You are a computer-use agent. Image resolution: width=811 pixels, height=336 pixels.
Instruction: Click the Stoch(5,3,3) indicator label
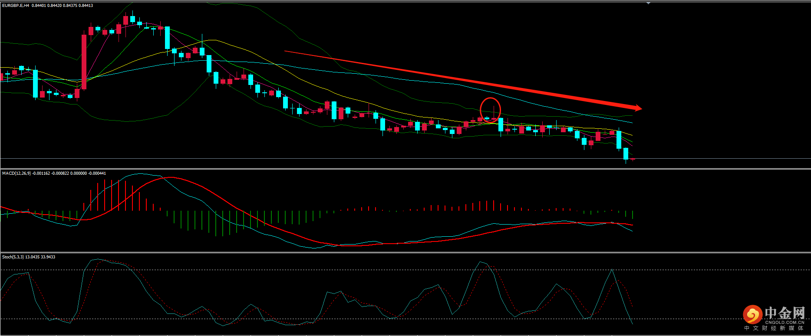click(x=13, y=257)
